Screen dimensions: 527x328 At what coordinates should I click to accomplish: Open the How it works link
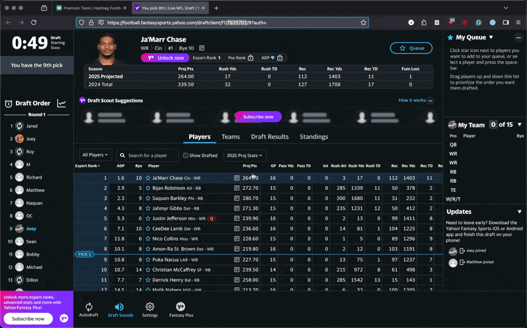(412, 101)
